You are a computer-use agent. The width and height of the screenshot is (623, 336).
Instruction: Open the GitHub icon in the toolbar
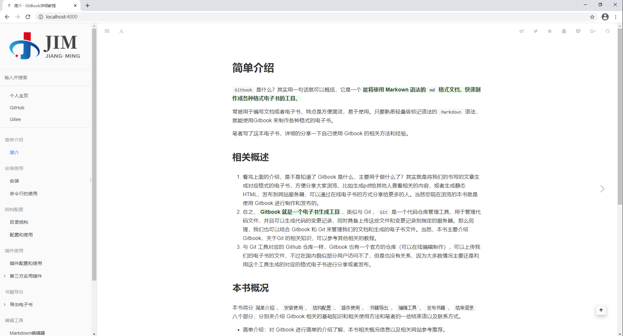[608, 31]
